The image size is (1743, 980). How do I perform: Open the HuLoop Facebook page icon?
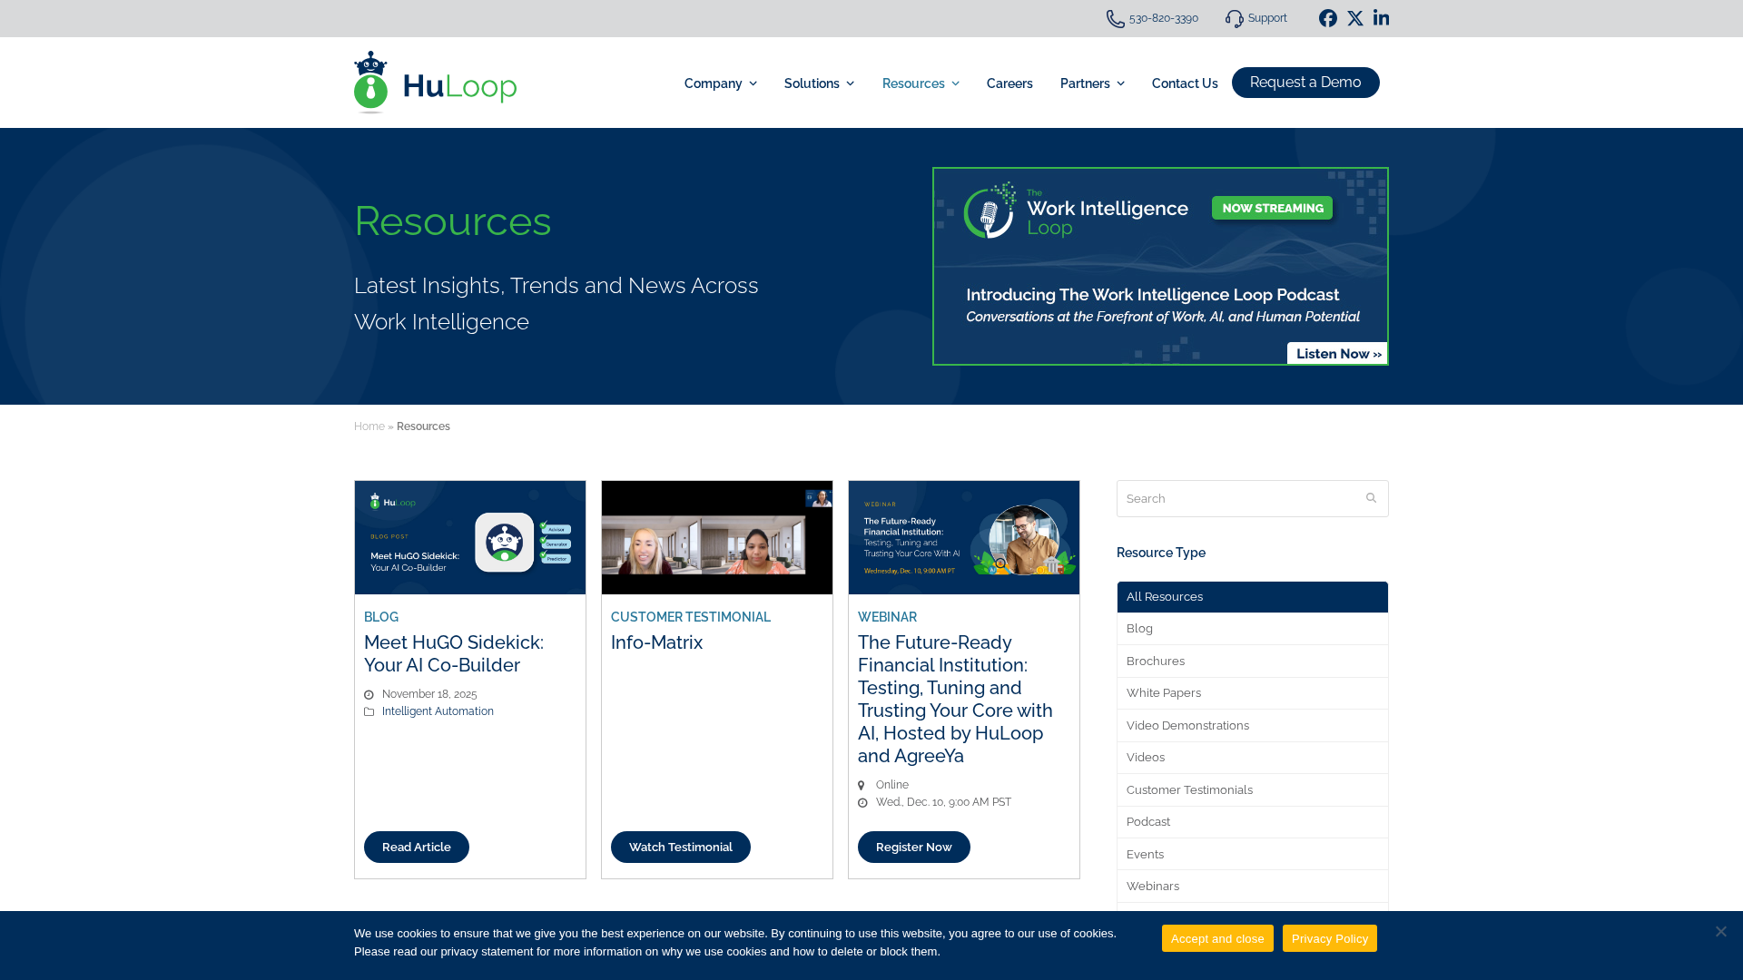1327,18
